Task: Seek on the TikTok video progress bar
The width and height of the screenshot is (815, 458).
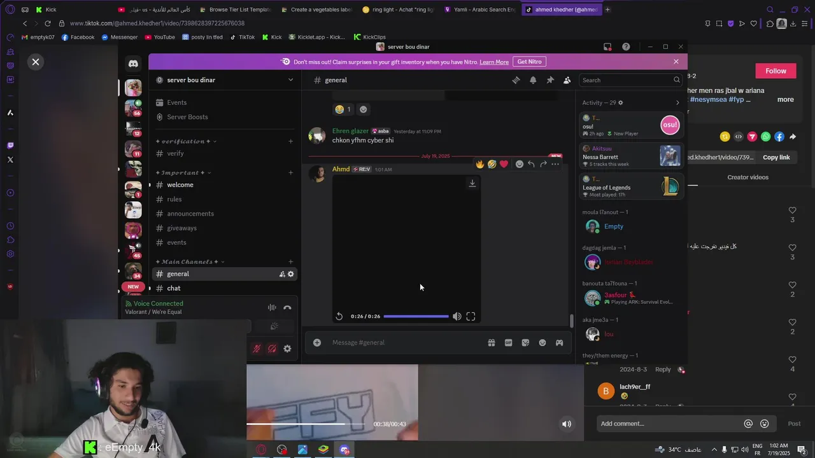Action: pyautogui.click(x=306, y=424)
